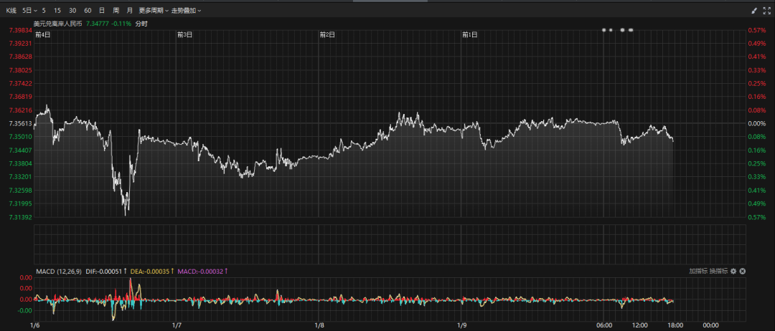Close the MACD indicator panel
775x331 pixels.
pos(743,271)
